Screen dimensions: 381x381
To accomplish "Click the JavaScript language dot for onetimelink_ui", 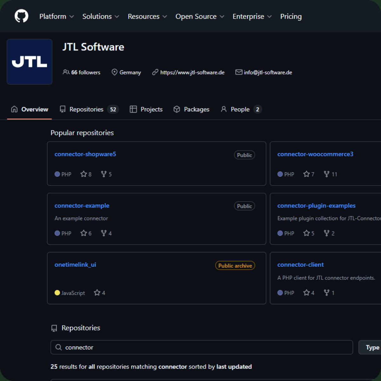I will coord(57,293).
